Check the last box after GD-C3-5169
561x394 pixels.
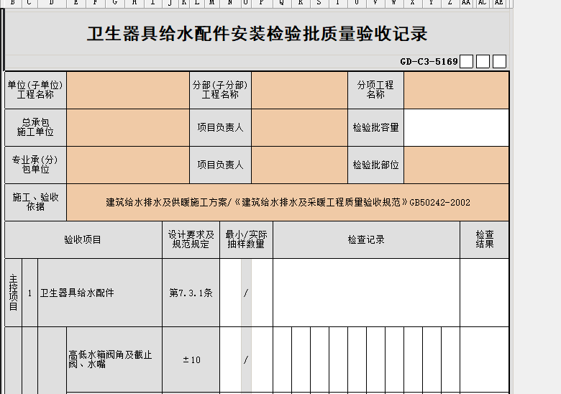click(x=500, y=62)
